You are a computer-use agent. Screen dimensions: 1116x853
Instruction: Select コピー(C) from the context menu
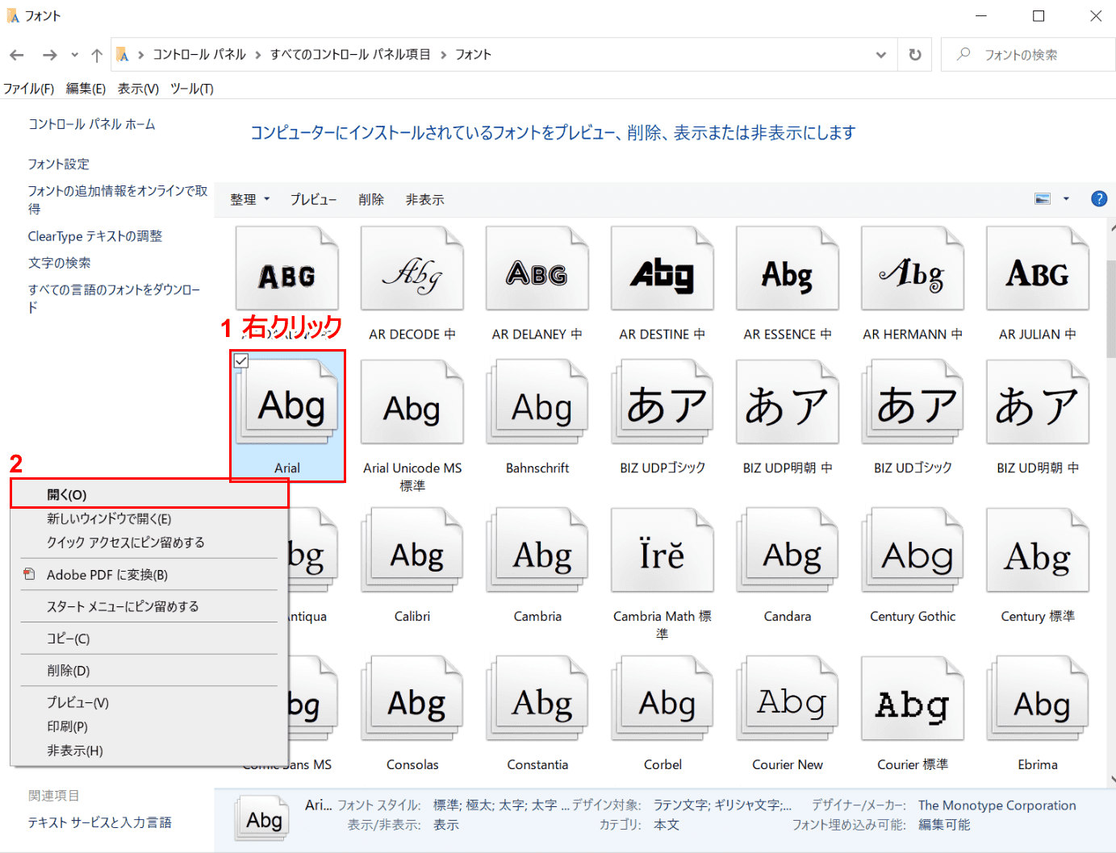[x=149, y=639]
